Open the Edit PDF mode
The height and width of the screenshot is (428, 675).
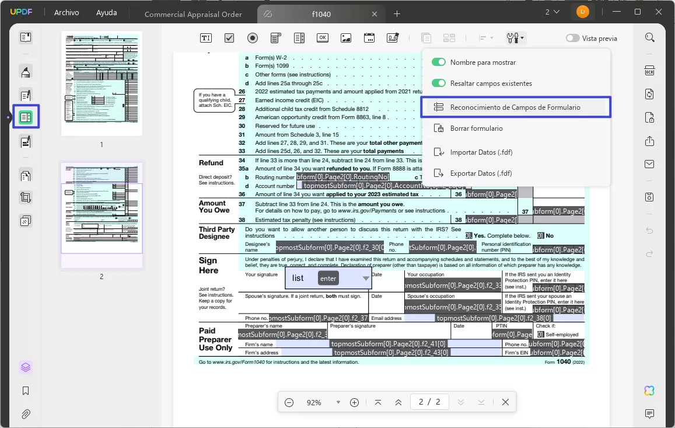click(x=26, y=95)
